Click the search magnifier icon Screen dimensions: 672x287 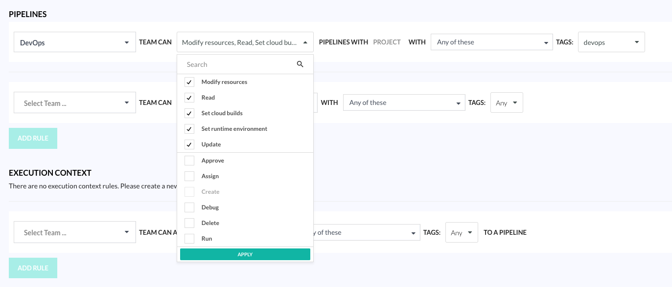300,64
